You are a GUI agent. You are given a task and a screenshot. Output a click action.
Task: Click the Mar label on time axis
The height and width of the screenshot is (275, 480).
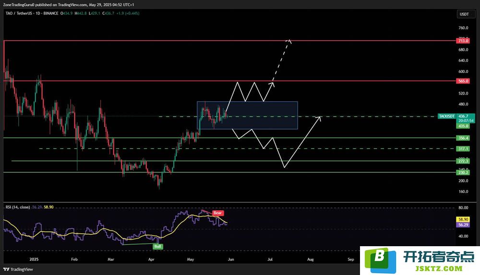111,259
